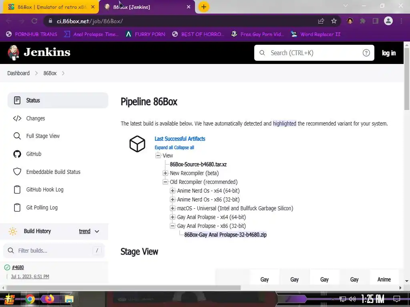Viewport: 410px width, 307px height.
Task: Click the Filter builds input field
Action: [54, 251]
